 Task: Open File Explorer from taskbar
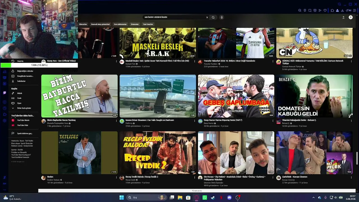click(180, 198)
